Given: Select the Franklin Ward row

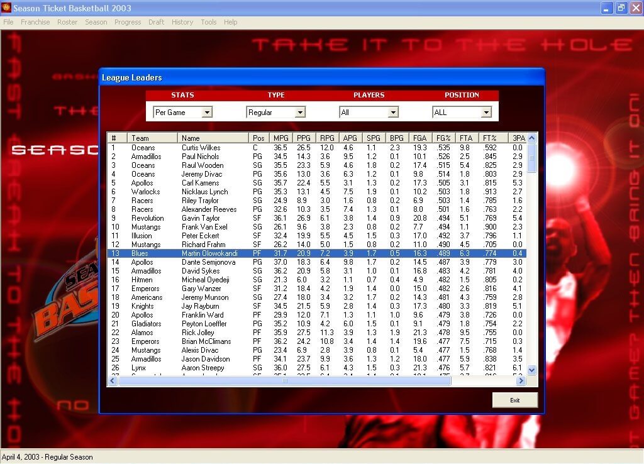Looking at the screenshot, I should [317, 315].
